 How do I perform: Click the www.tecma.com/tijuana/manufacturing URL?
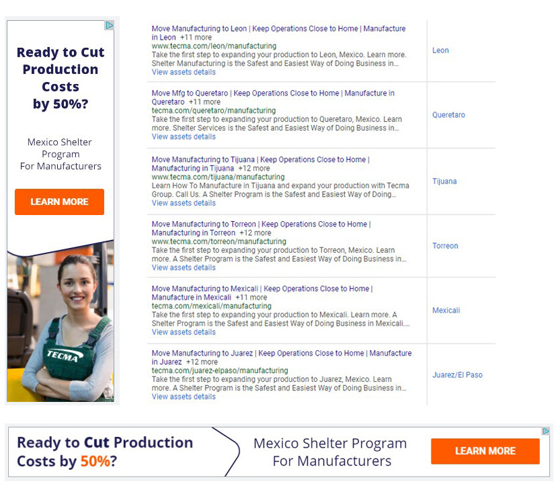[x=218, y=177]
